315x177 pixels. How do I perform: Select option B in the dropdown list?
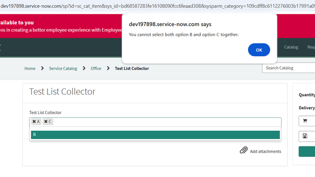tap(155, 135)
